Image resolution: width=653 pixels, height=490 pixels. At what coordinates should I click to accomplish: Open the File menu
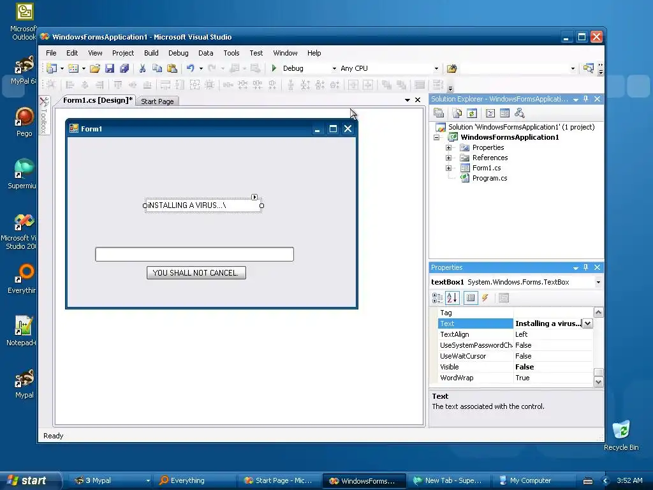(51, 53)
